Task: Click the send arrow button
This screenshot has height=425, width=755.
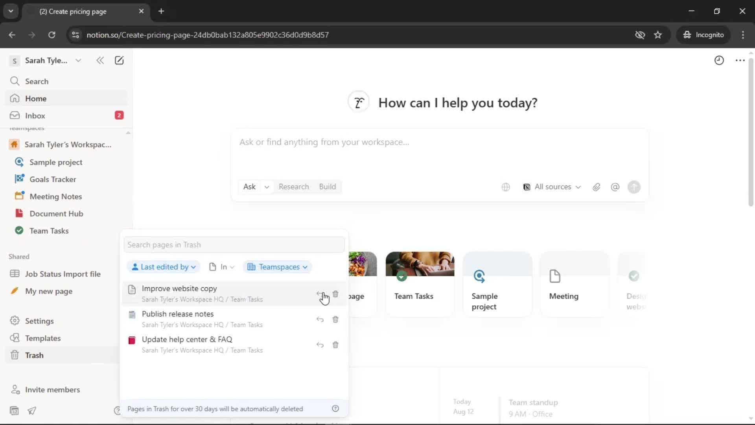Action: pos(634,187)
